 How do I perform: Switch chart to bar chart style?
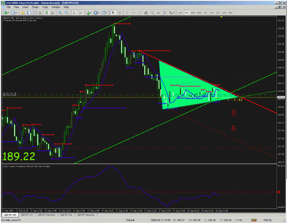(x=40, y=13)
